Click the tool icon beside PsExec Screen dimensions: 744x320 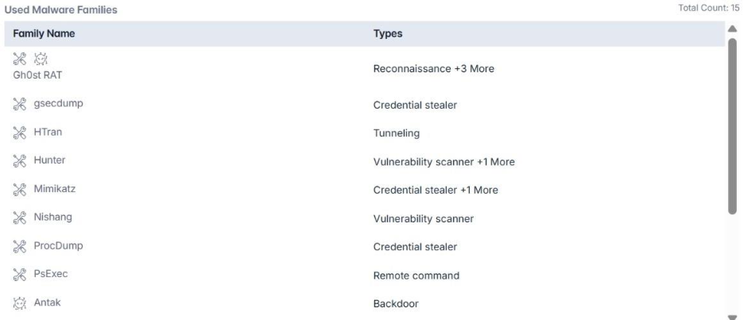pyautogui.click(x=20, y=275)
